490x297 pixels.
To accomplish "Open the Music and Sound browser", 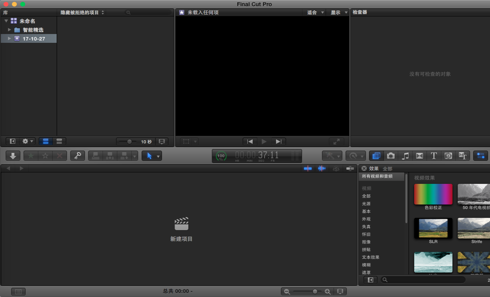I will 405,156.
